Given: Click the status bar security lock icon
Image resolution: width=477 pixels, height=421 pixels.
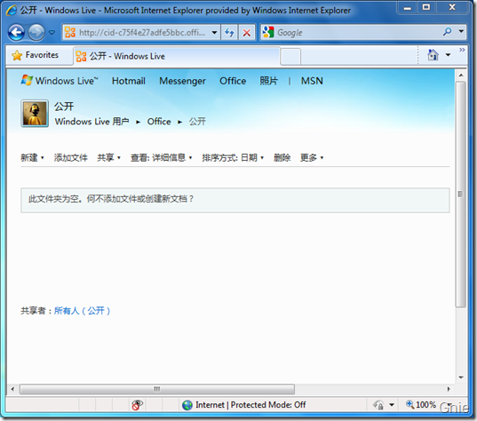Looking at the screenshot, I should coord(378,405).
